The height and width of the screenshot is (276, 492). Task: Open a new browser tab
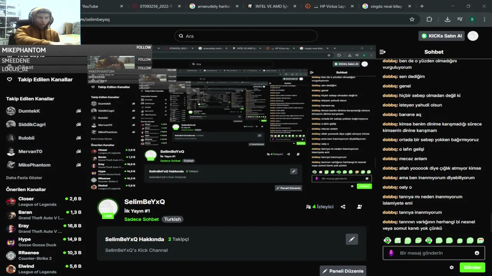422,6
